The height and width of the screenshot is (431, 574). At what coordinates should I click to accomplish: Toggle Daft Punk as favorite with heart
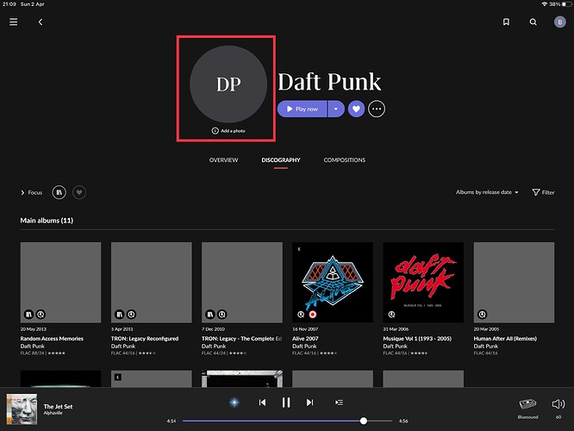pos(356,109)
